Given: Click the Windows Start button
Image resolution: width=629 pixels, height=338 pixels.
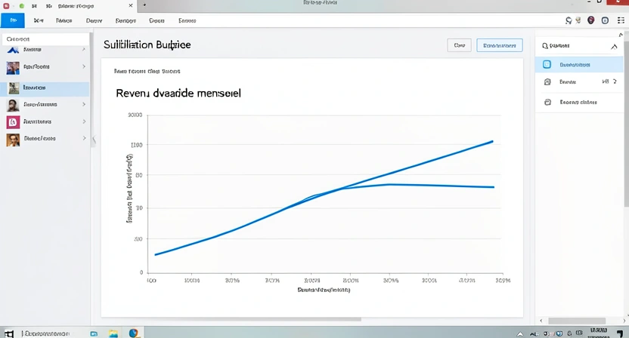Looking at the screenshot, I should tap(9, 333).
